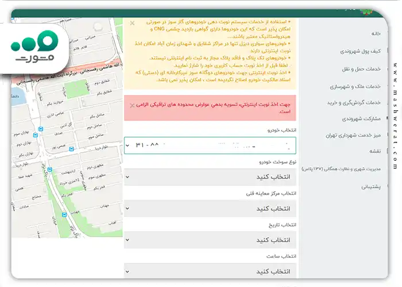
Task: Open مدیریت شهری و نظارت همگانی item
Action: pyautogui.click(x=341, y=169)
